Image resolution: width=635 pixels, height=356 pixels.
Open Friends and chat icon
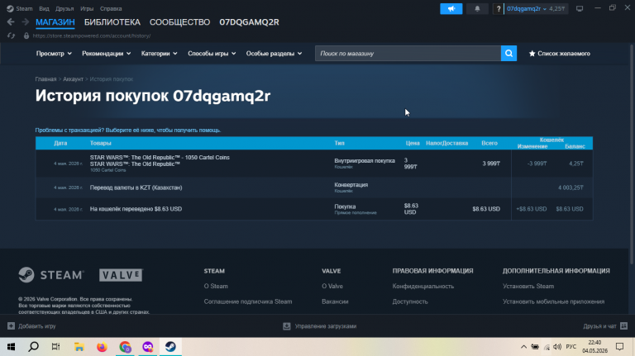point(623,326)
